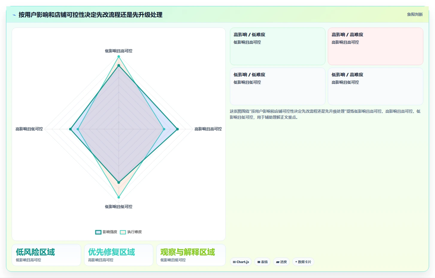
Task: Click the Chart.js chip
Action: (x=241, y=262)
